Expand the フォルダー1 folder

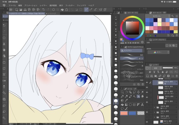click(155, 117)
